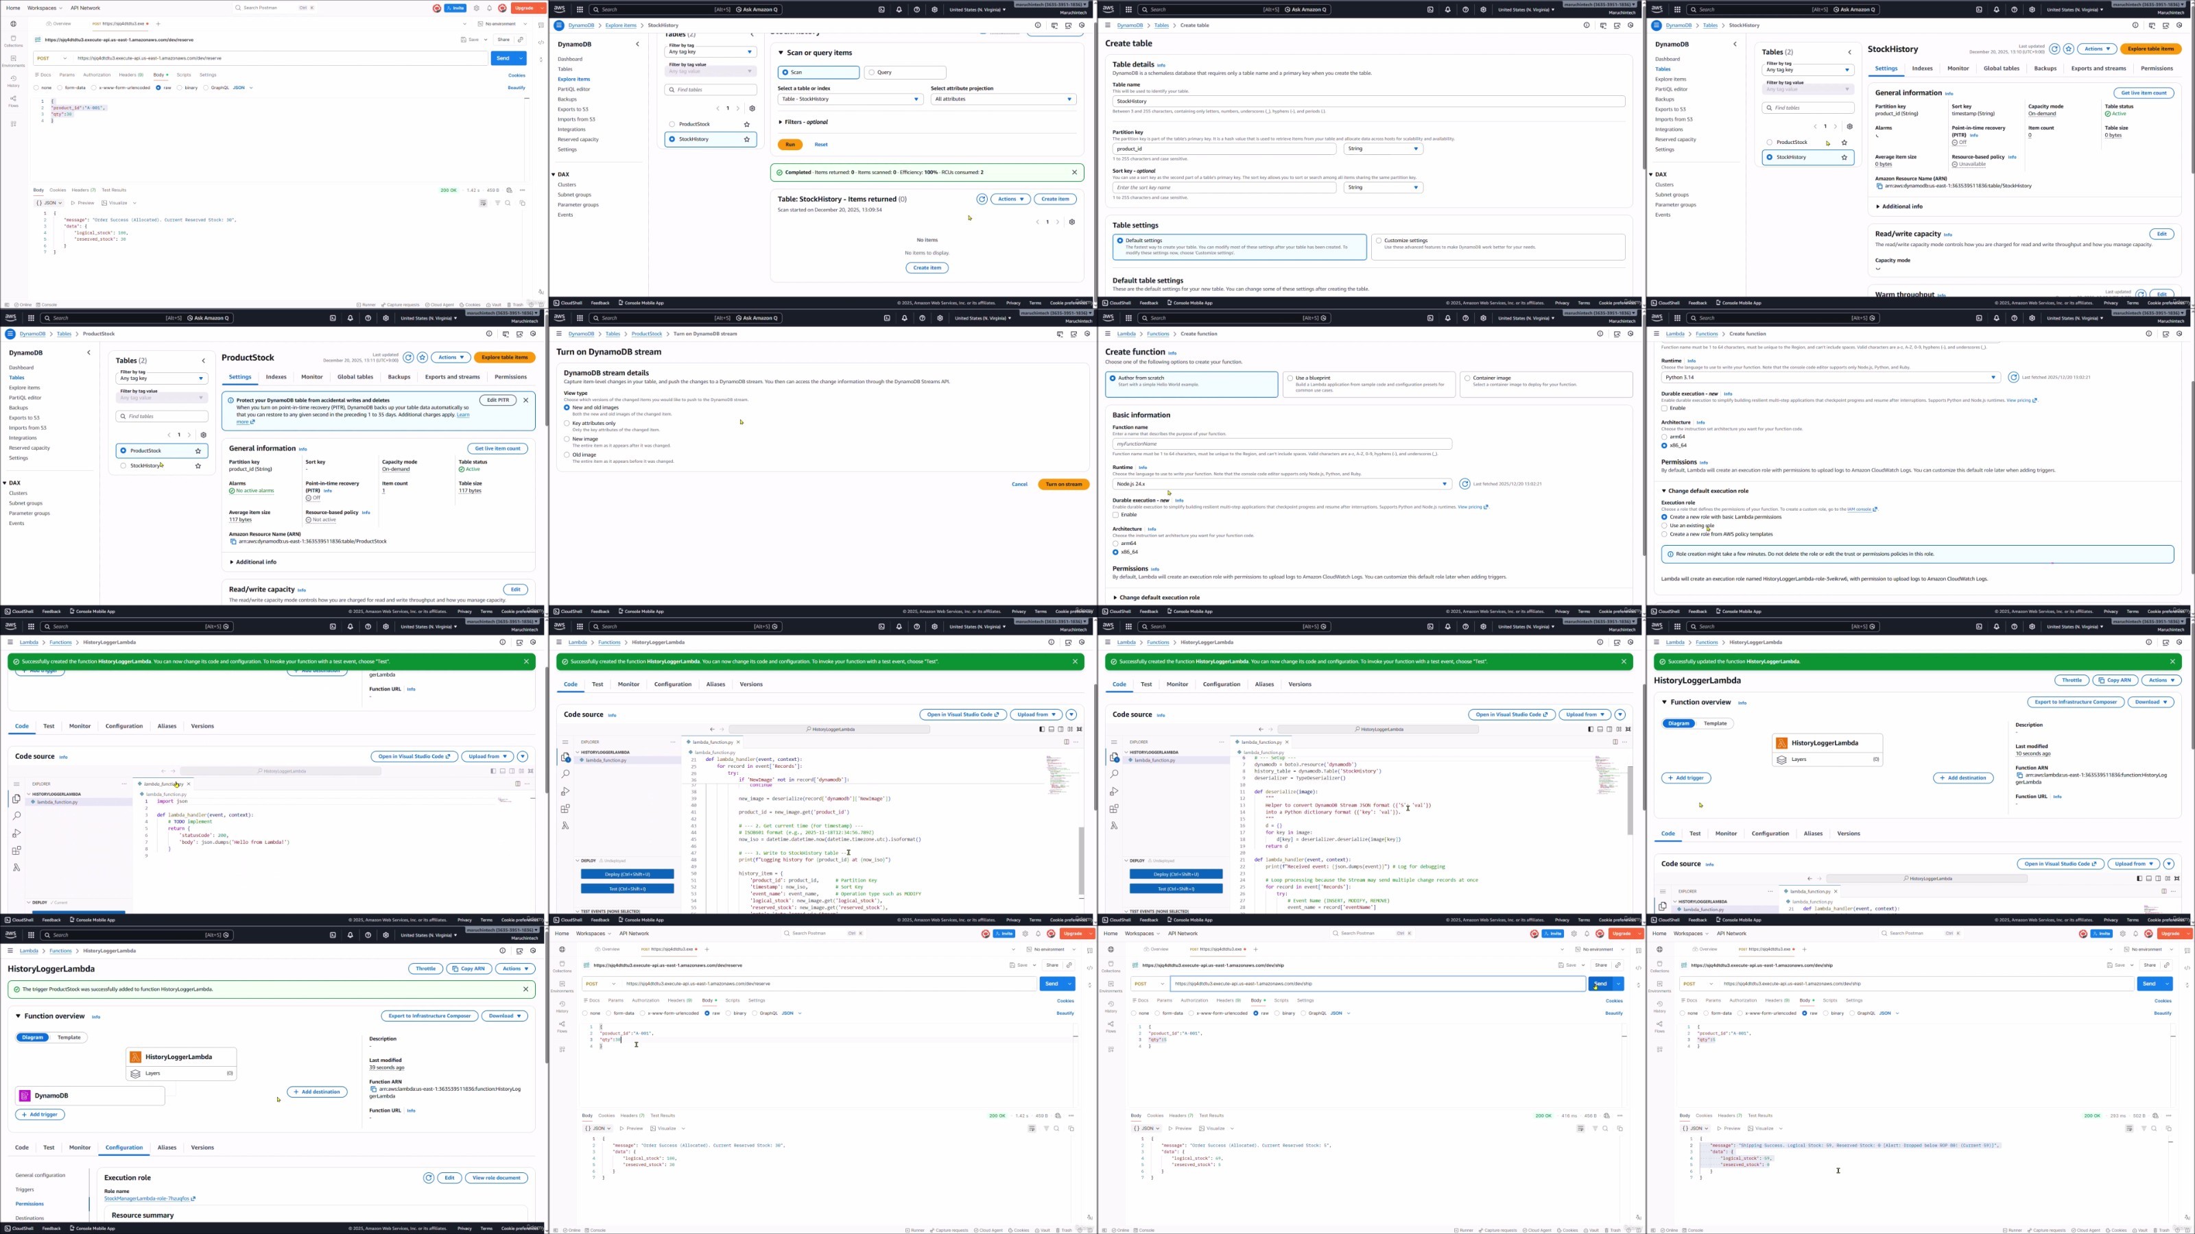Open the Python 3.14 runtime dropdown
Viewport: 2195px width, 1234px height.
[1829, 377]
